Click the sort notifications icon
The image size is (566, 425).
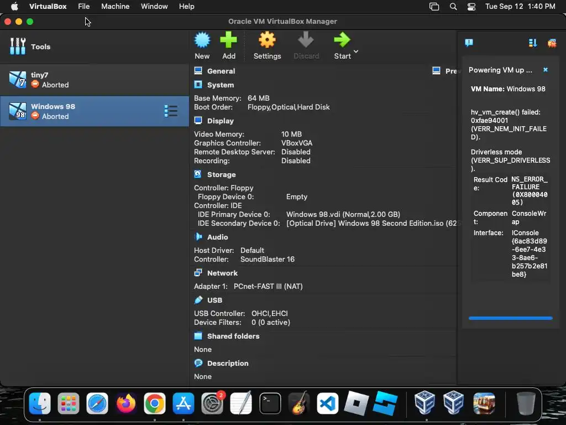coord(533,43)
